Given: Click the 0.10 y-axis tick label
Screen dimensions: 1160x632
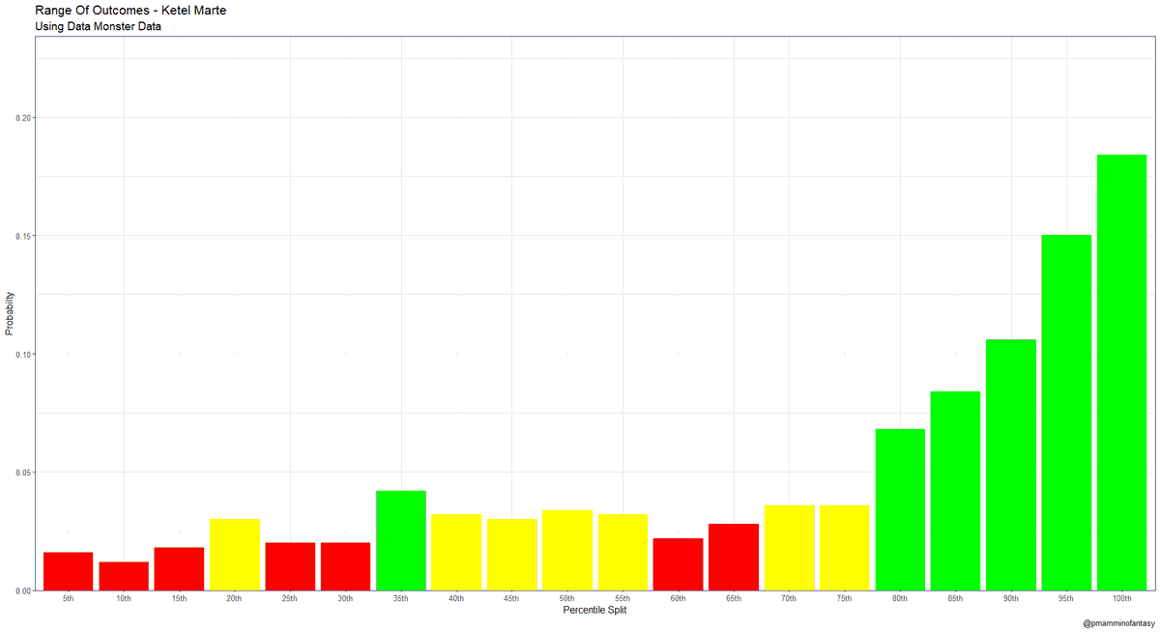Looking at the screenshot, I should [22, 354].
